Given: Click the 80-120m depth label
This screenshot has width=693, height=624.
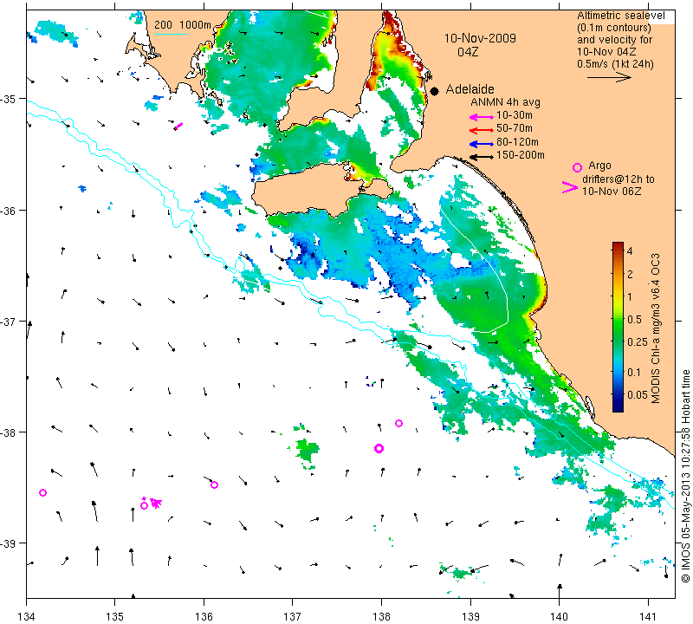Looking at the screenshot, I should pos(517,142).
